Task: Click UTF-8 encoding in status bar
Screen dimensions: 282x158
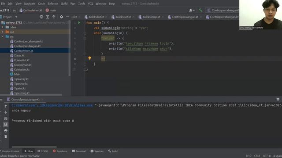Action: click(x=267, y=156)
